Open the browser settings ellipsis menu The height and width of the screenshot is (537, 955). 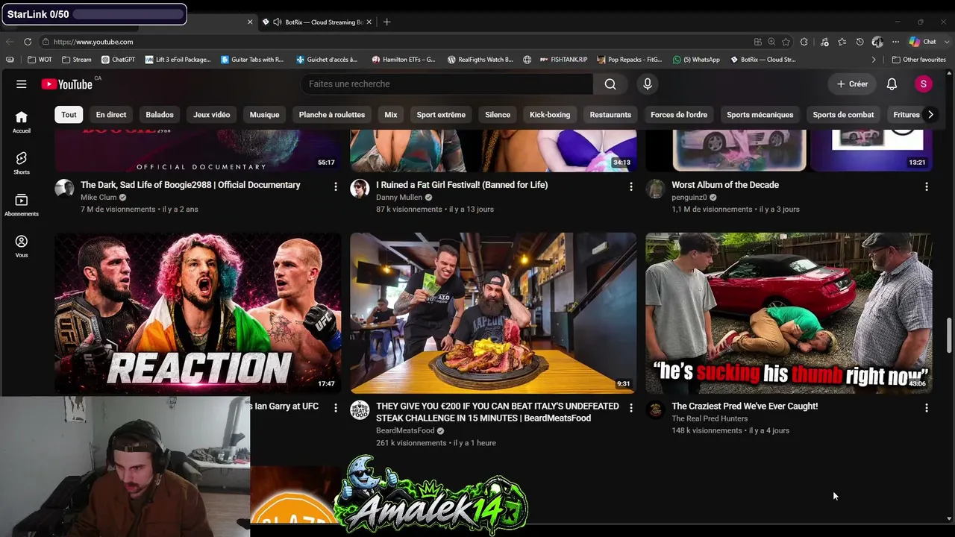click(x=895, y=42)
